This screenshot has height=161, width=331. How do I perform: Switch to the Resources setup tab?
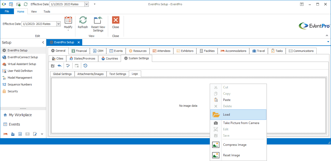pos(137,51)
